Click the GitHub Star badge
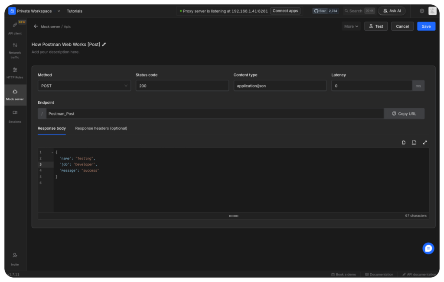This screenshot has width=444, height=282. click(320, 11)
